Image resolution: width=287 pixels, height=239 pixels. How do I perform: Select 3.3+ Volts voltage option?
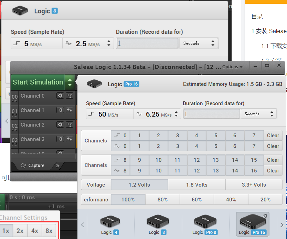254,185
